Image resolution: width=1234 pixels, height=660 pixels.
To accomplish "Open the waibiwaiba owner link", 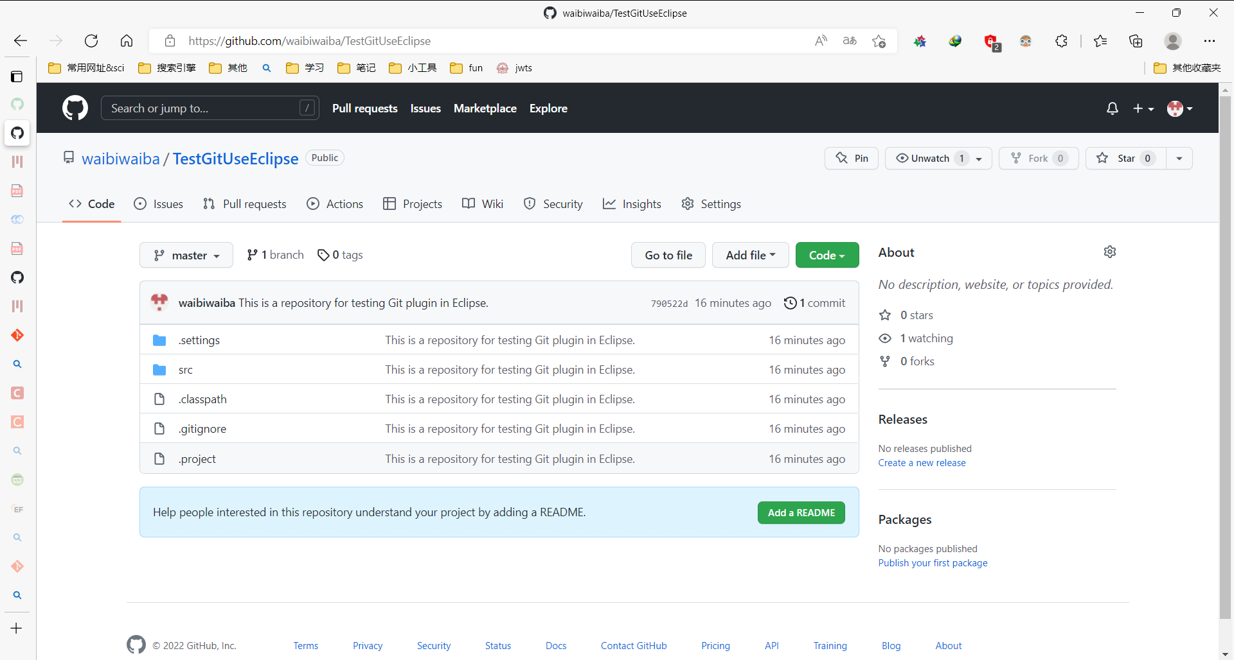I will coord(121,159).
